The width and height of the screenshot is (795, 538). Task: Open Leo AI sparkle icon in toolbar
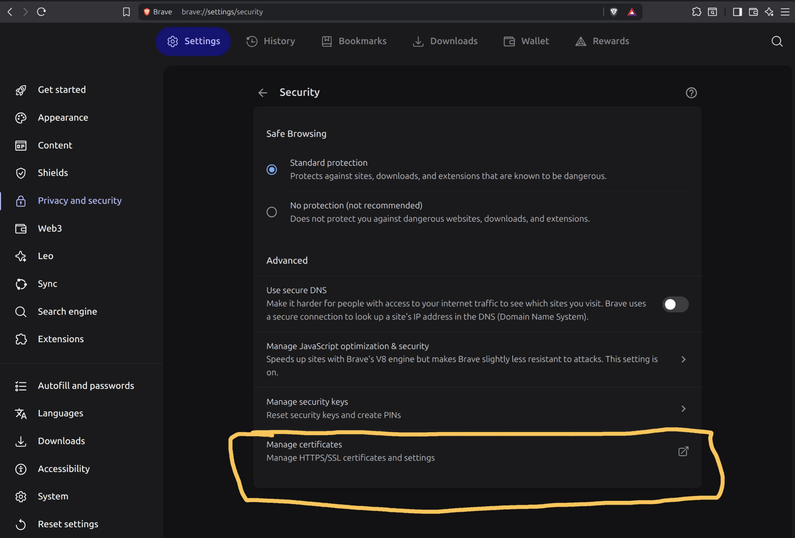769,12
